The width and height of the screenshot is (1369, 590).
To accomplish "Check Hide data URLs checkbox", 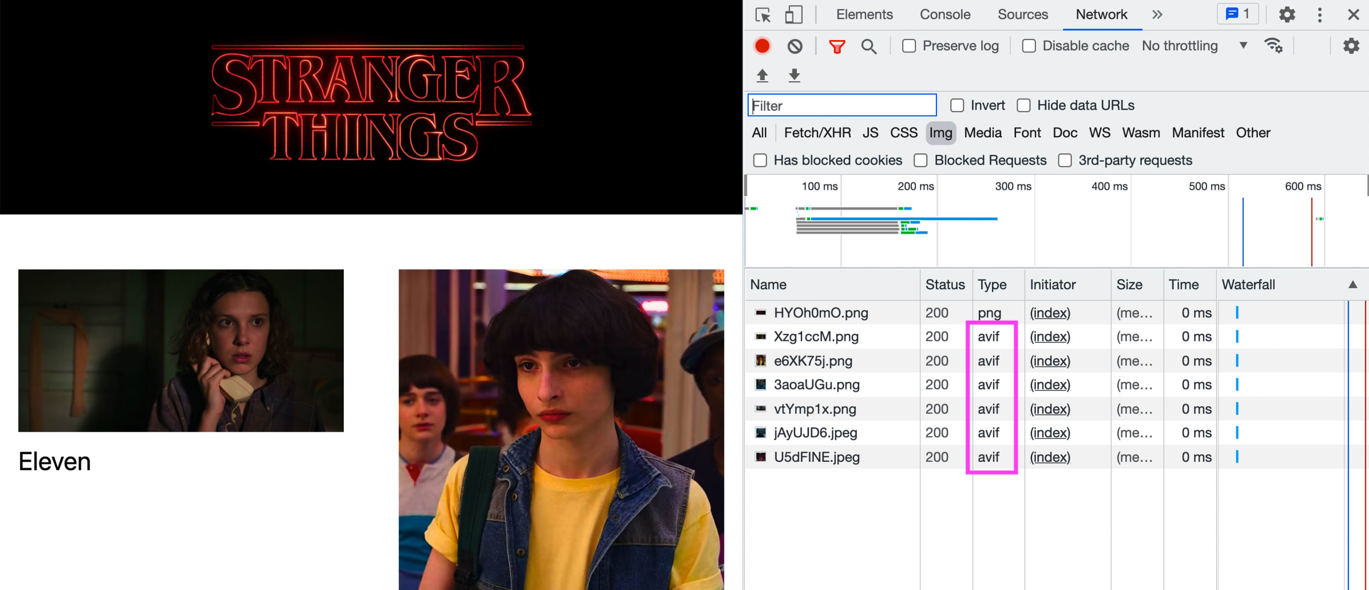I will coord(1023,105).
